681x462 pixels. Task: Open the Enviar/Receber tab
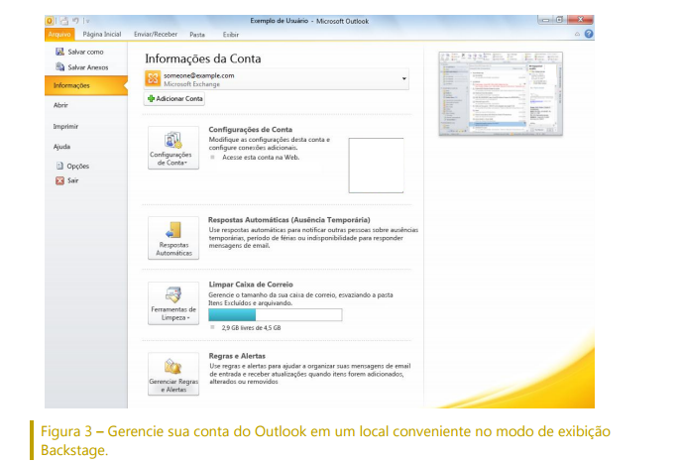tap(156, 34)
